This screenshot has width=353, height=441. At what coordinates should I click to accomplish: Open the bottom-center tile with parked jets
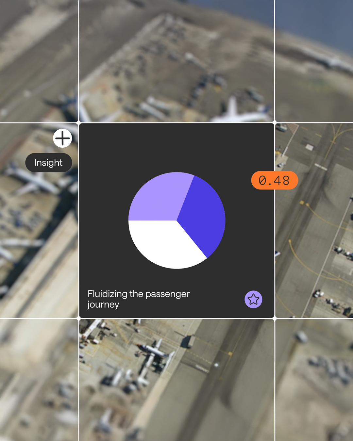176,380
